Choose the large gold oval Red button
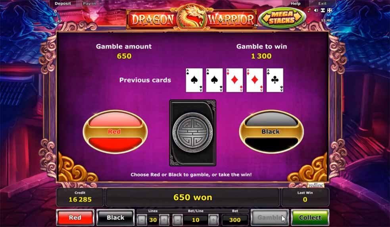The image size is (390, 227). pyautogui.click(x=115, y=132)
